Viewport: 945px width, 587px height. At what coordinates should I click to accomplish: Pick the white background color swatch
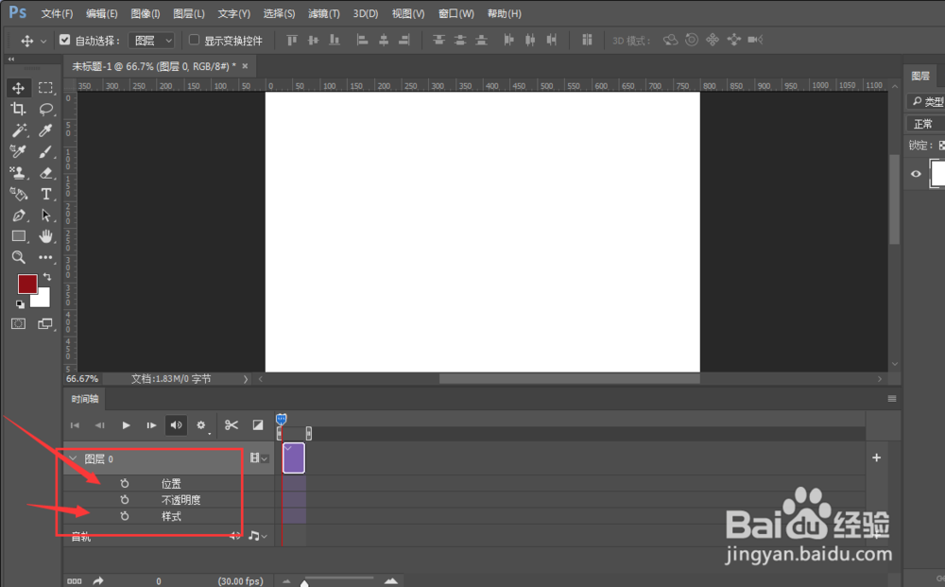(x=43, y=300)
